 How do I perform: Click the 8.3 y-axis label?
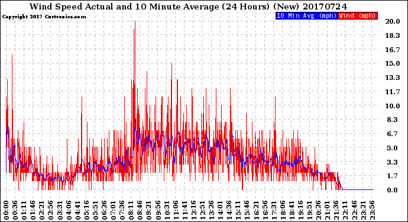(393, 120)
